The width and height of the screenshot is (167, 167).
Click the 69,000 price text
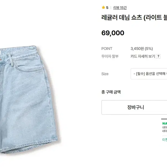(113, 33)
